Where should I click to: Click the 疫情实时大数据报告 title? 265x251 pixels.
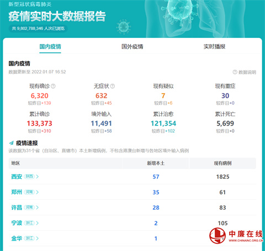(x=57, y=17)
